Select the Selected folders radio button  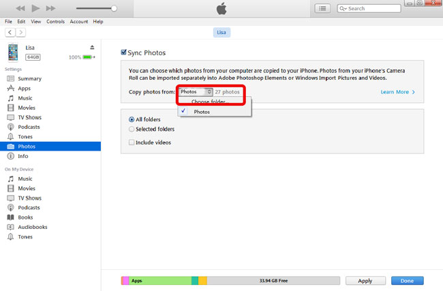(x=132, y=129)
